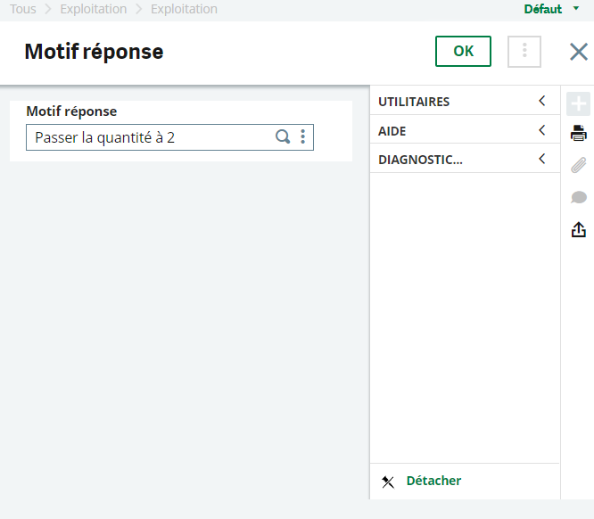Open attachments via the paperclip icon
Viewport: 594px width, 519px height.
pyautogui.click(x=578, y=165)
